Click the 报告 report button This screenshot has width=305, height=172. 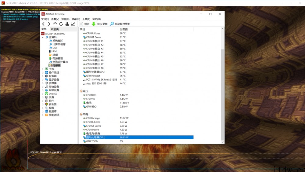pos(84,24)
